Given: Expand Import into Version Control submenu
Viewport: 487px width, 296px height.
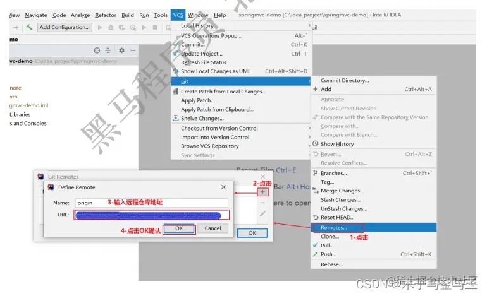Looking at the screenshot, I should [x=242, y=137].
